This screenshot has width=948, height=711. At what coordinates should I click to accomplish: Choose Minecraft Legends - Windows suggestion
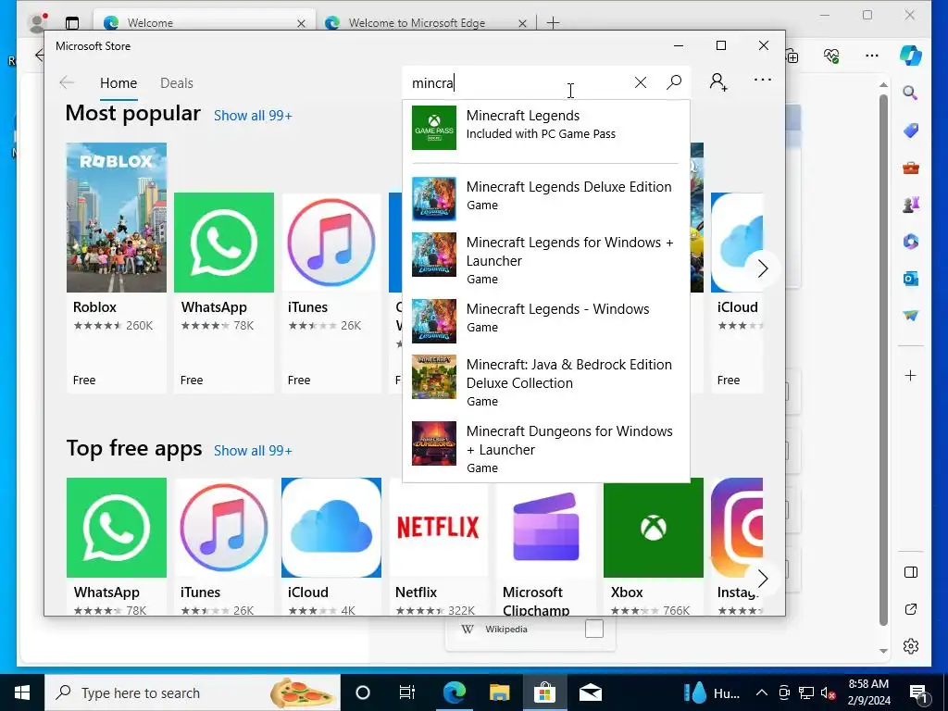[x=546, y=320]
